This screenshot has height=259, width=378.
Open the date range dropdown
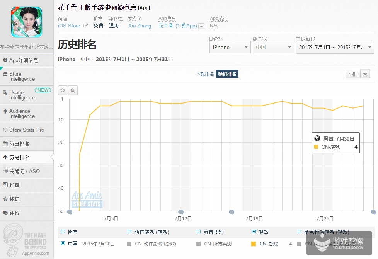[x=334, y=47]
